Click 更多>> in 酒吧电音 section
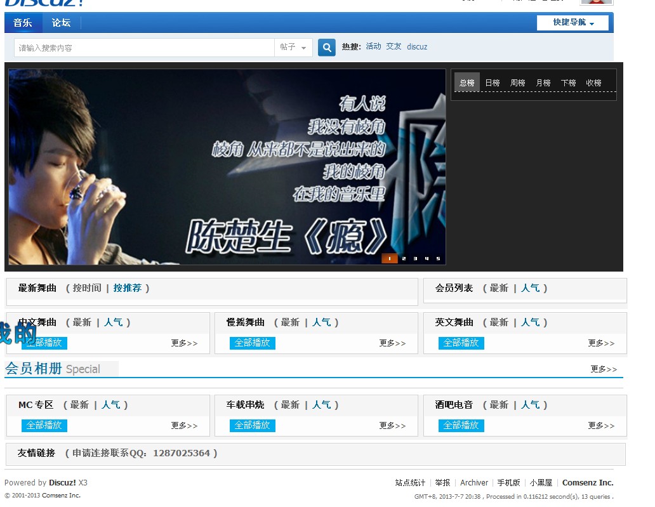Viewport: 655px width, 507px height. tap(601, 425)
